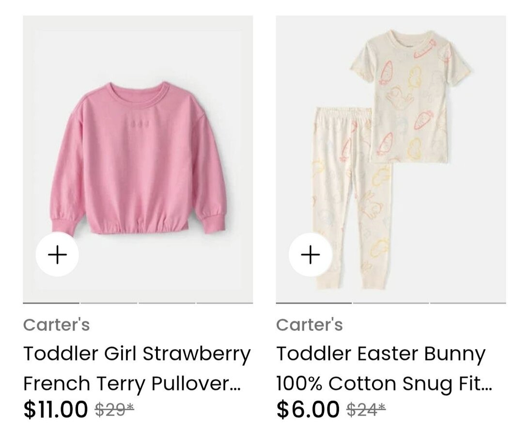Add the pink Strawberry pullover via plus icon
This screenshot has width=529, height=436.
point(57,255)
